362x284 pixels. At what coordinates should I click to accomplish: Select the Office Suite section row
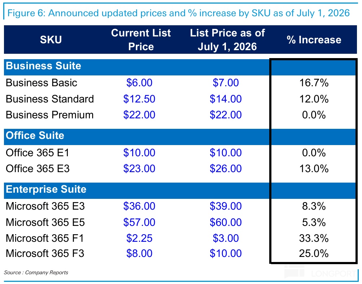(35, 136)
